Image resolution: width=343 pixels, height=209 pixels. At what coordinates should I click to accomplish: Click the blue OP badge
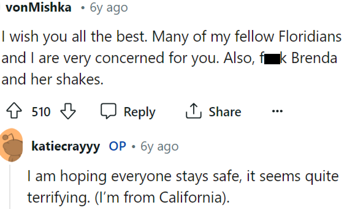point(117,146)
